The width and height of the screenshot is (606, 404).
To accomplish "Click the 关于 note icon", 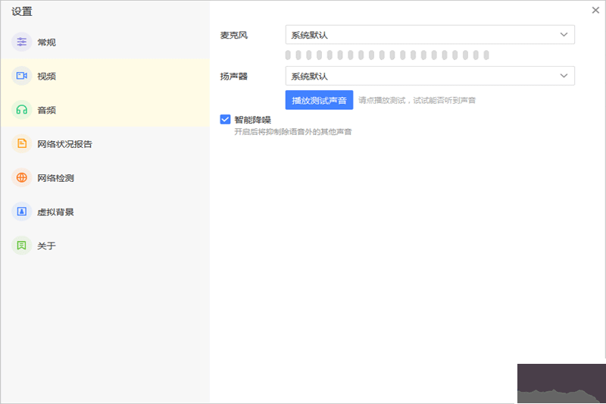I will pyautogui.click(x=22, y=246).
